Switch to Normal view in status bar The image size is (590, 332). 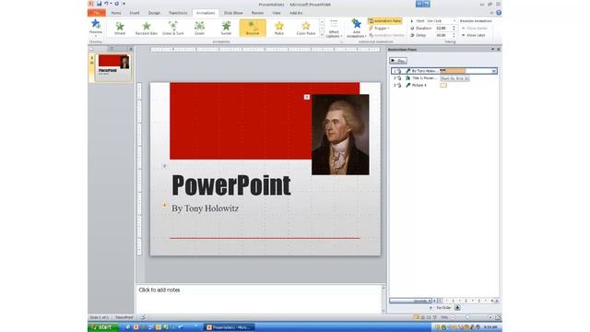point(416,317)
